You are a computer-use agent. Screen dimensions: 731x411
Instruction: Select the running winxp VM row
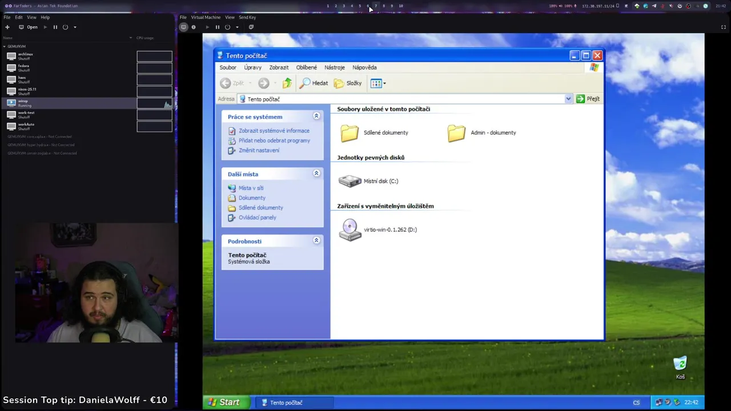[x=69, y=103]
